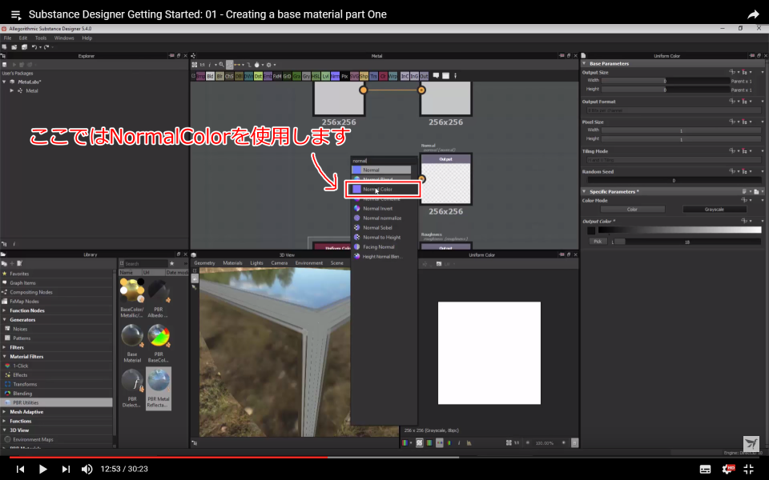Click the library search field

(146, 263)
